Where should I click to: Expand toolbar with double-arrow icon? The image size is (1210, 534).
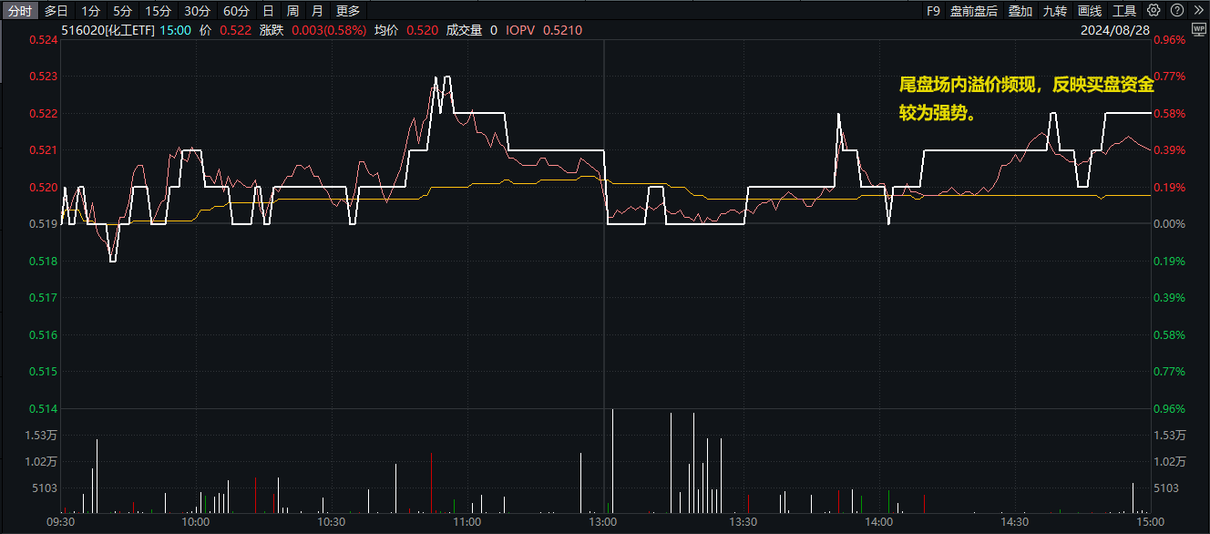tap(1198, 11)
